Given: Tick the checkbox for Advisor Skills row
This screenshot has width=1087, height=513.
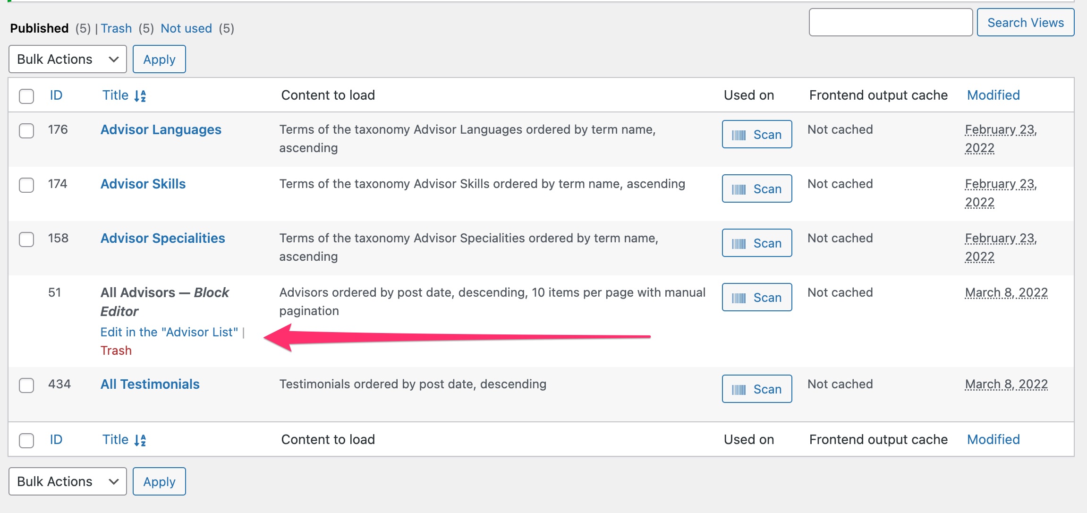Looking at the screenshot, I should [x=26, y=185].
